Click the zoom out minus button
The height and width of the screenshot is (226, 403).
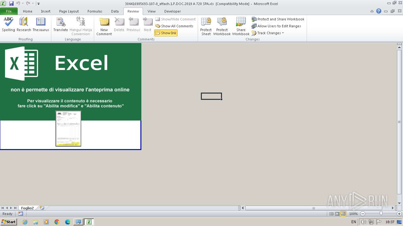(x=362, y=214)
